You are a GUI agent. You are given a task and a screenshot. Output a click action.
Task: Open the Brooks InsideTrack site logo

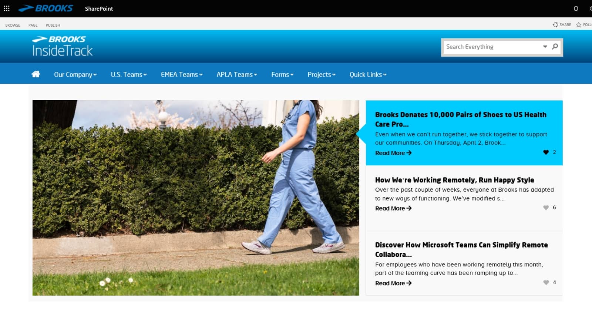point(62,46)
